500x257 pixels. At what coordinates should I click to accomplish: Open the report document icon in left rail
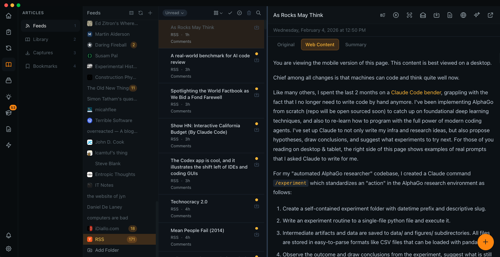coord(9,129)
